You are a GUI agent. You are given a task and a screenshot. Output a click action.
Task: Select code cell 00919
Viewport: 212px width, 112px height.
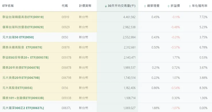click(65, 17)
